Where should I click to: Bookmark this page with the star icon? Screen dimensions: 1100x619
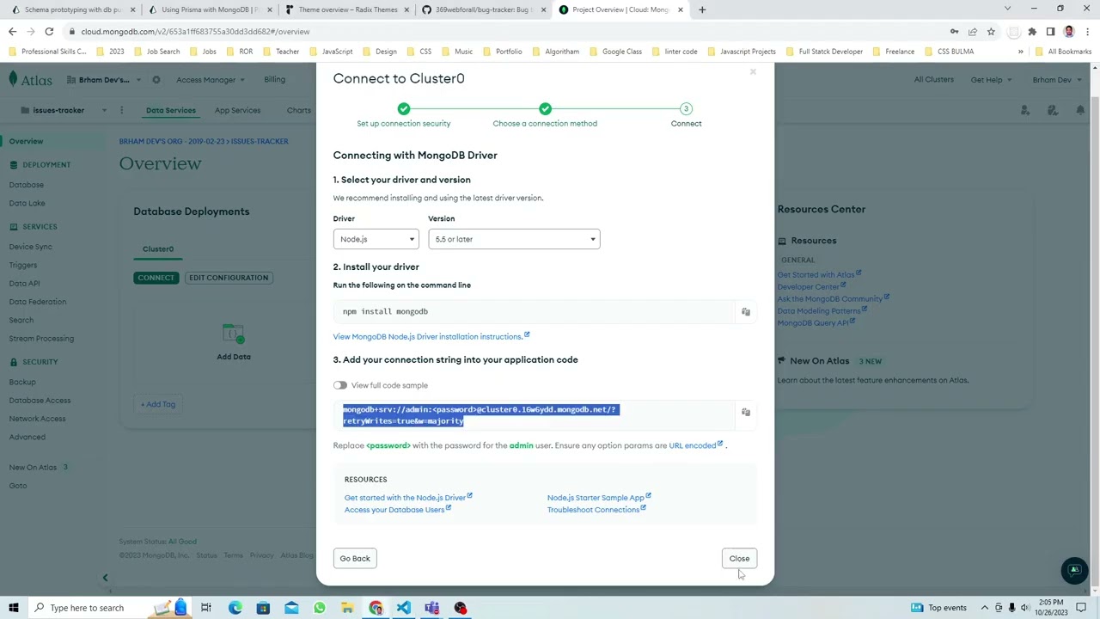click(x=991, y=32)
